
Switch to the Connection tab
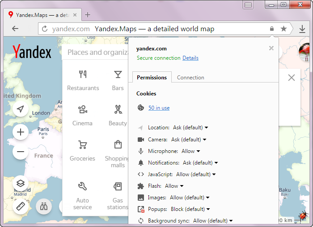190,78
